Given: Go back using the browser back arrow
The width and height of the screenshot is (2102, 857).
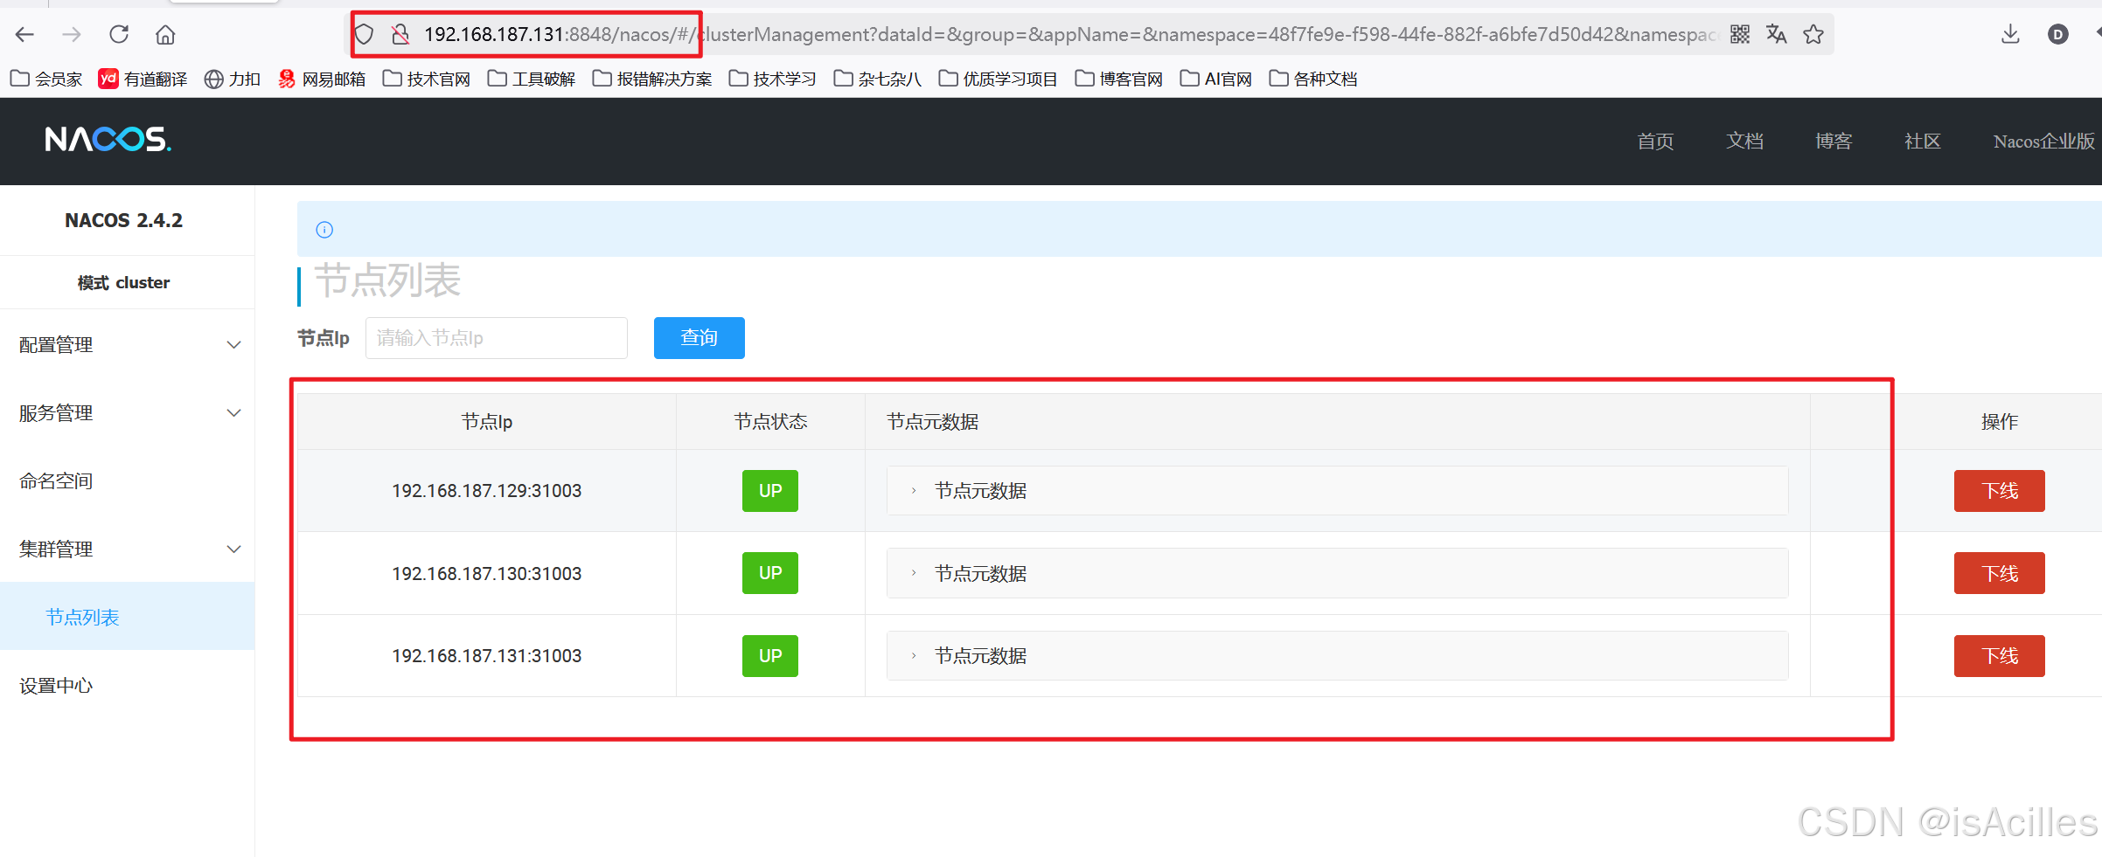Looking at the screenshot, I should [x=24, y=34].
